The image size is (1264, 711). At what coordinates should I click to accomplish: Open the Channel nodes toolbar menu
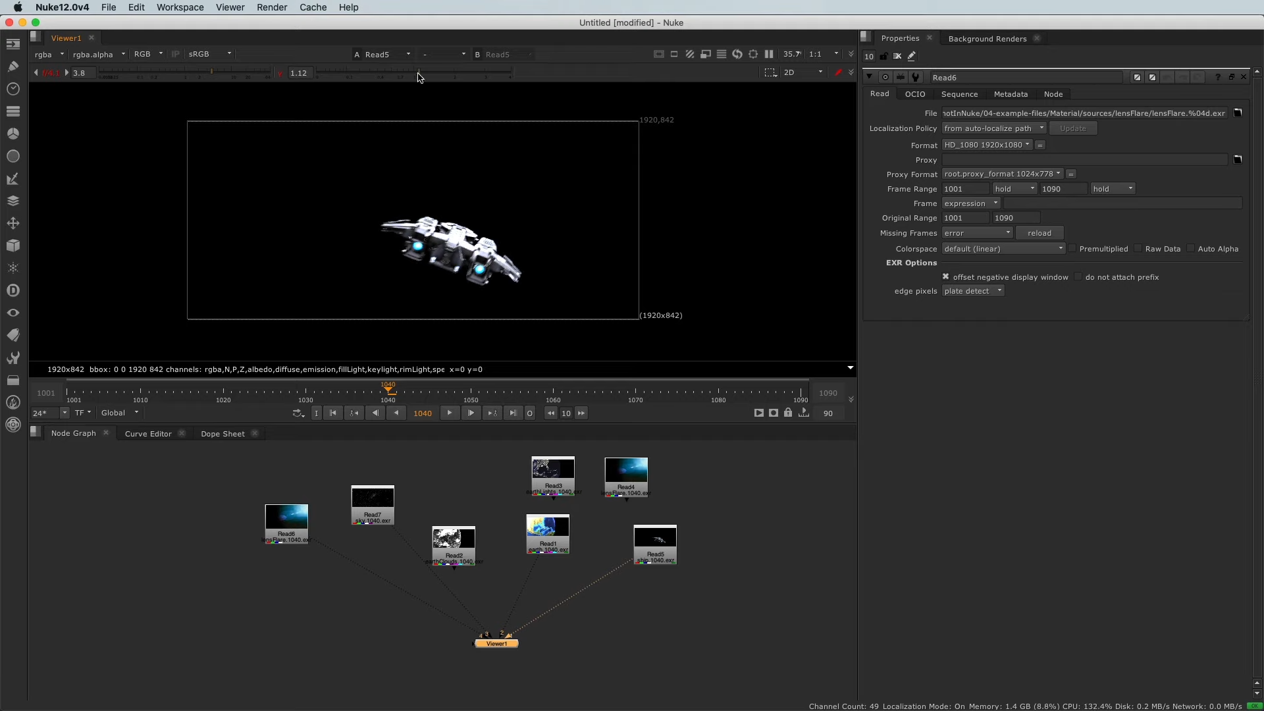[13, 111]
